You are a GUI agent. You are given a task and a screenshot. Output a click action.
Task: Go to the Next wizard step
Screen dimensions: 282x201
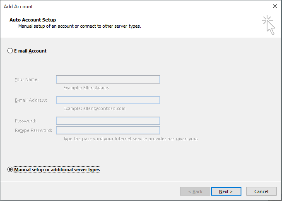(226, 191)
